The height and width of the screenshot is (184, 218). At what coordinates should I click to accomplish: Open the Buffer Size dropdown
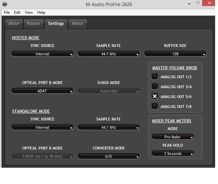pyautogui.click(x=175, y=54)
